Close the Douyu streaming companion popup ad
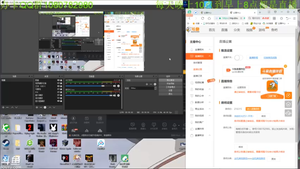 [285, 66]
